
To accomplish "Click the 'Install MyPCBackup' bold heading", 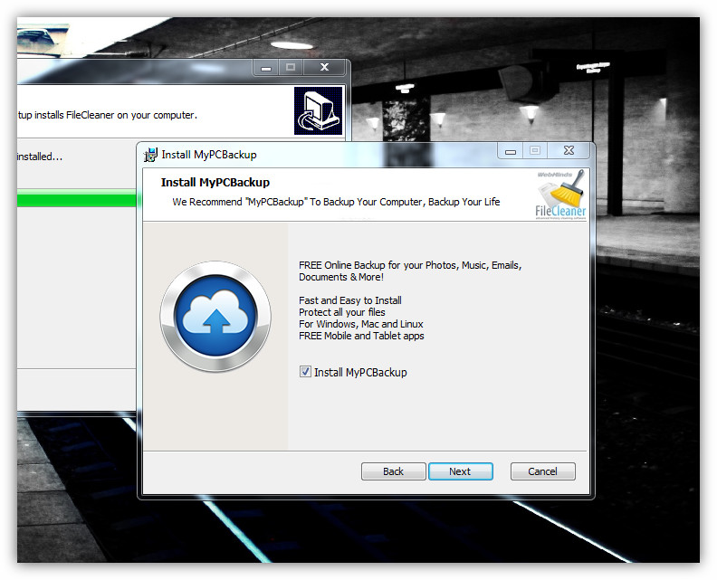I will pyautogui.click(x=215, y=183).
